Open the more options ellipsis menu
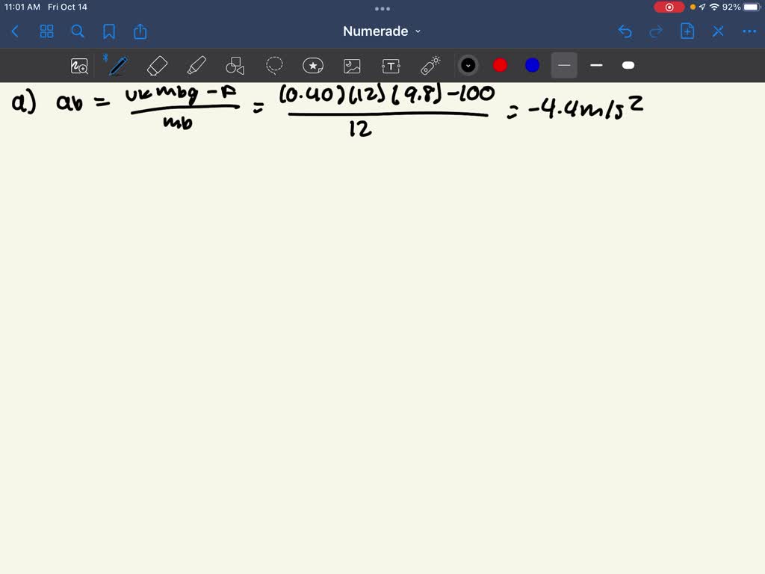765x574 pixels. click(x=749, y=31)
